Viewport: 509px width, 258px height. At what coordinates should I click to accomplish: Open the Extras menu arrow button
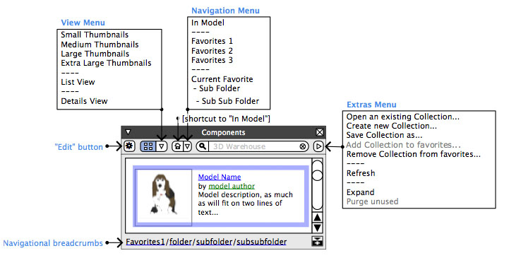319,146
